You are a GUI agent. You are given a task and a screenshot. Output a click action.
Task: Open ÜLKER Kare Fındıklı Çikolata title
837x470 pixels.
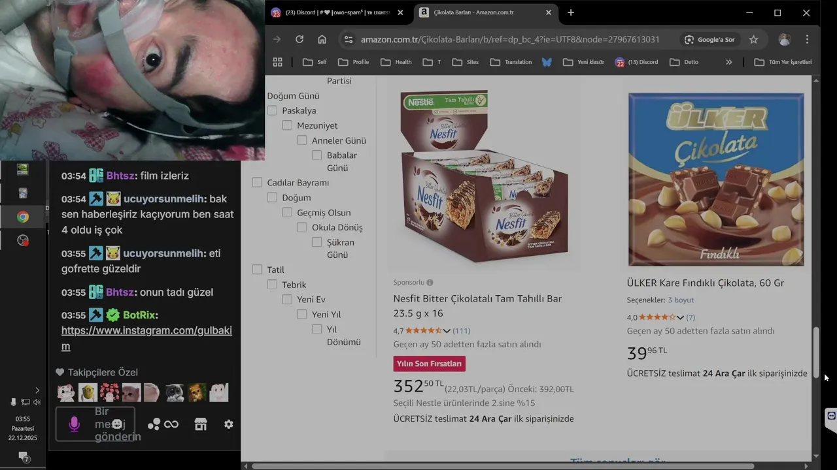click(x=706, y=283)
